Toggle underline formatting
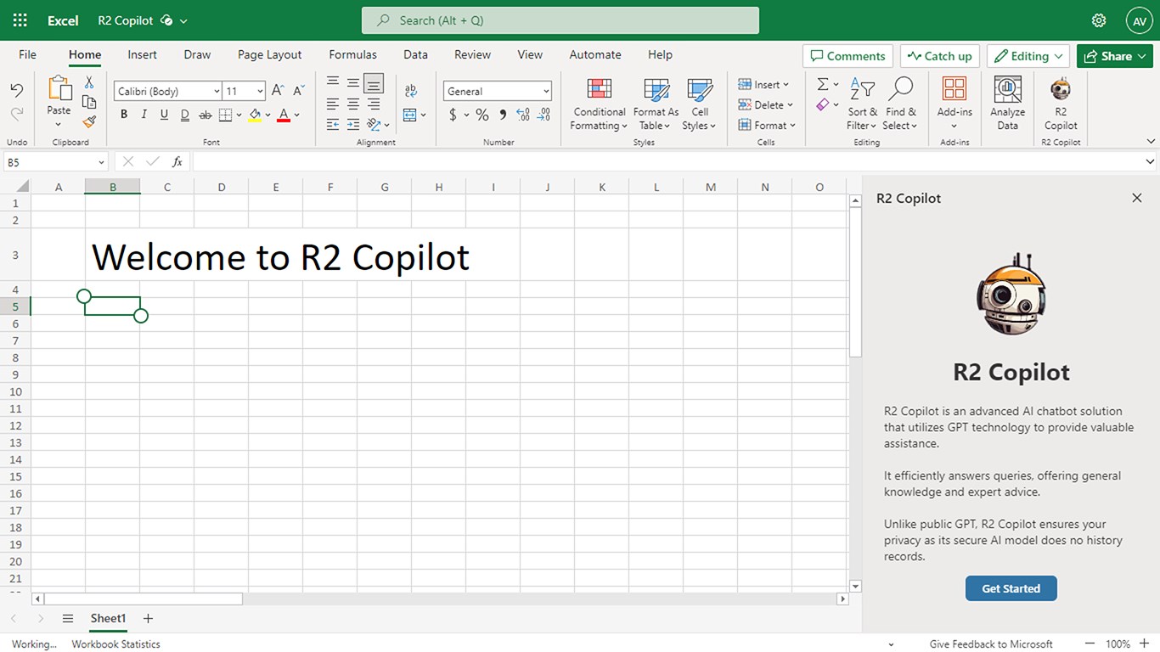 tap(164, 115)
